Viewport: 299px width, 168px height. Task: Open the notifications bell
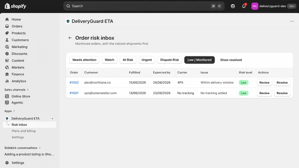[244, 6]
